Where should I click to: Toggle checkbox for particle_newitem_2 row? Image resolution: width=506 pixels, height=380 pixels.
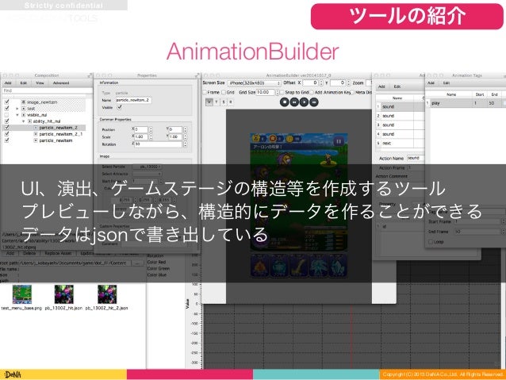[7, 128]
